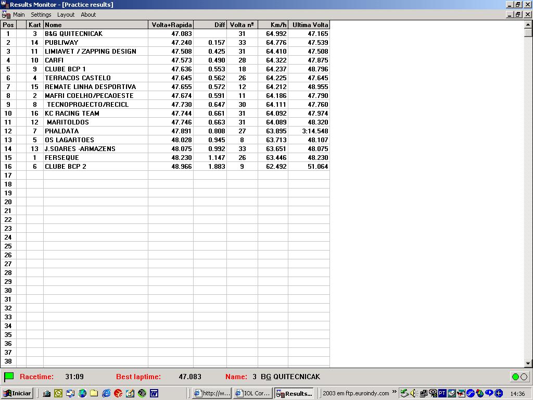Image resolution: width=533 pixels, height=400 pixels.
Task: Click the camera icon in quick launch
Action: (46, 393)
